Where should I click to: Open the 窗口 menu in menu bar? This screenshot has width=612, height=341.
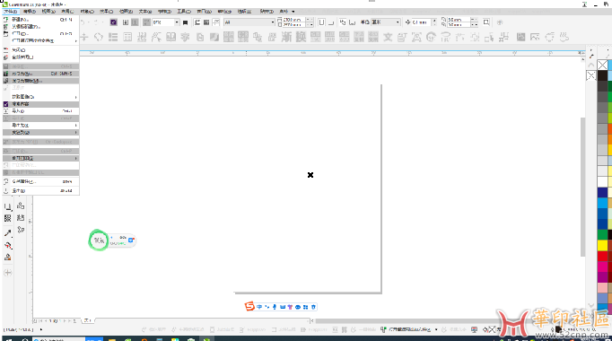(x=204, y=12)
